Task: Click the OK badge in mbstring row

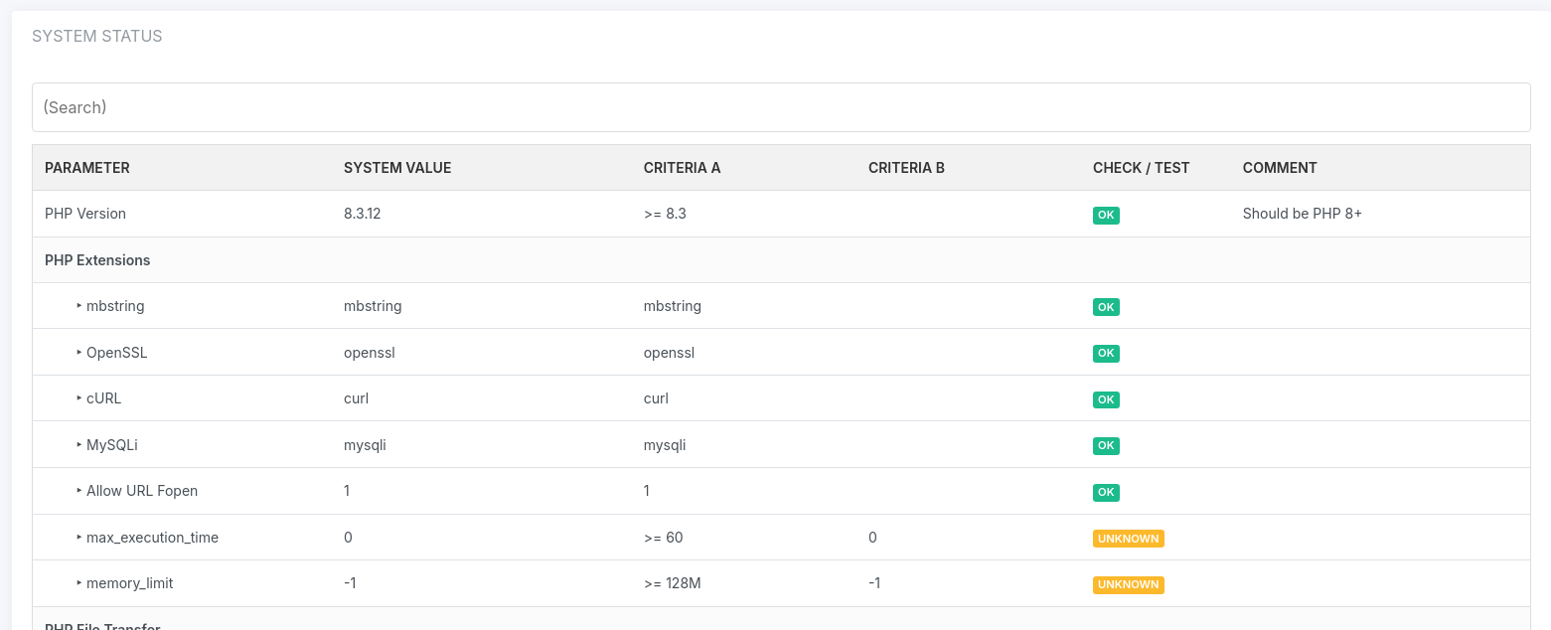Action: (1106, 307)
